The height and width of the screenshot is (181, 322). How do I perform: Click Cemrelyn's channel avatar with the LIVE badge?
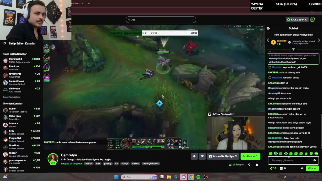click(53, 159)
